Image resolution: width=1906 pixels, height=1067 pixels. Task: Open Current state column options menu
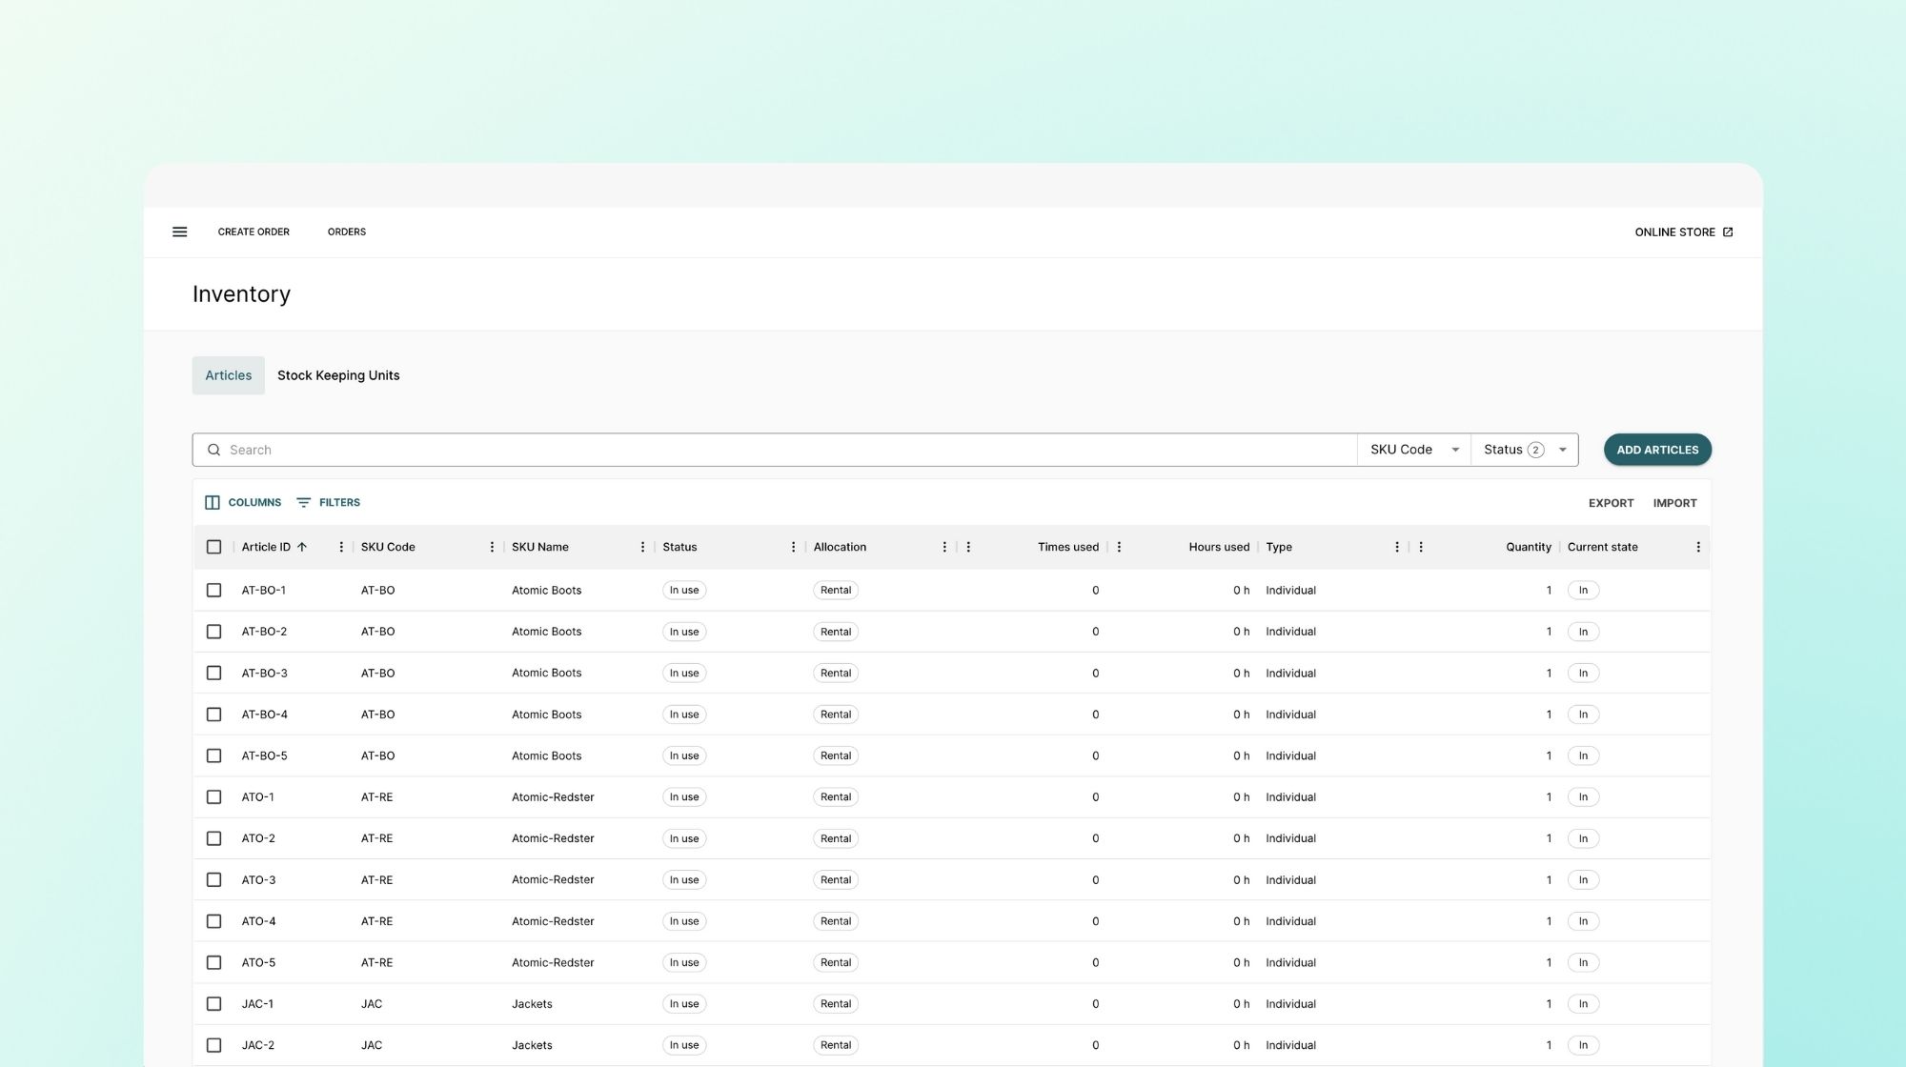pos(1698,547)
